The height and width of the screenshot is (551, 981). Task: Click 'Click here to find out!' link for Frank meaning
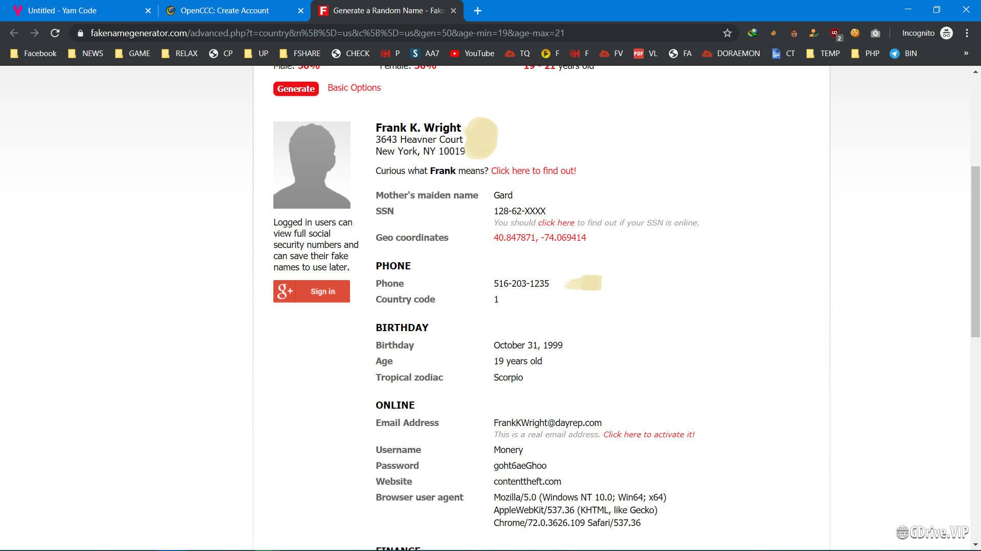pos(533,171)
